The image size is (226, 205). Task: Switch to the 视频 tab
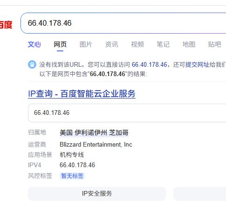[137, 44]
